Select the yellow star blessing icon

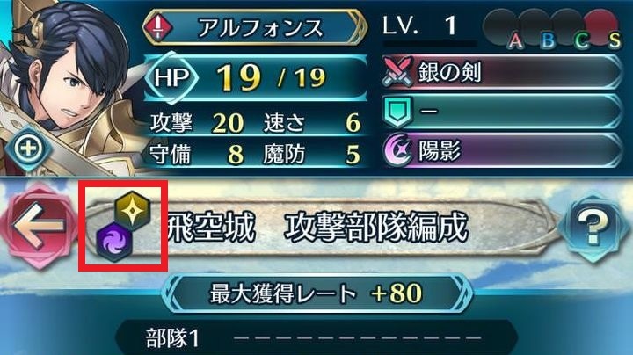(x=133, y=210)
